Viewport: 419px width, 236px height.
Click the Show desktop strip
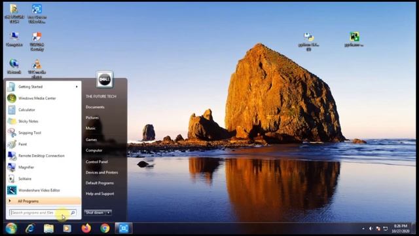tap(414, 229)
